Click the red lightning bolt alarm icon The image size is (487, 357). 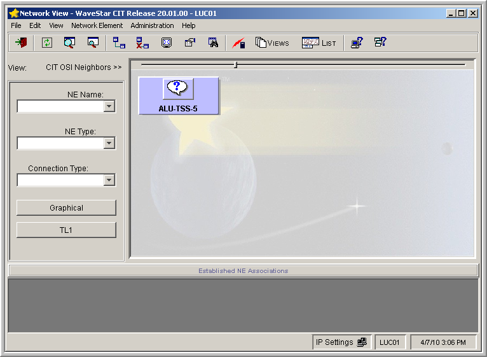pos(238,43)
